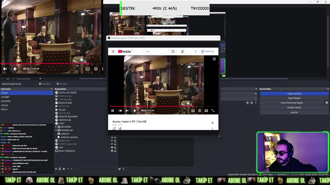
Task: Open playlist three-dot options menu
Action: [x=212, y=129]
